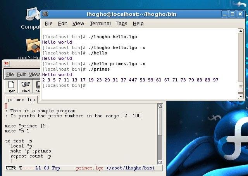This screenshot has height=176, width=248.
Task: Open the terminal View menu
Action: [x=78, y=24]
